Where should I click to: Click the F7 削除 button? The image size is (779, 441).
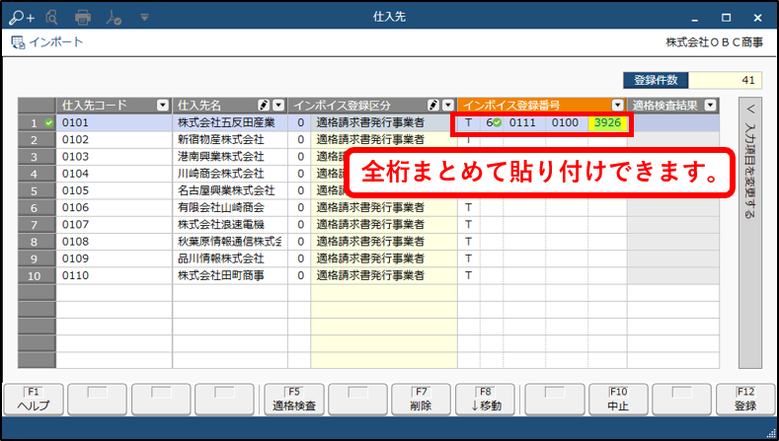tap(421, 400)
